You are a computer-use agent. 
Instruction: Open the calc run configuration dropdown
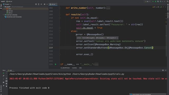point(147,1)
